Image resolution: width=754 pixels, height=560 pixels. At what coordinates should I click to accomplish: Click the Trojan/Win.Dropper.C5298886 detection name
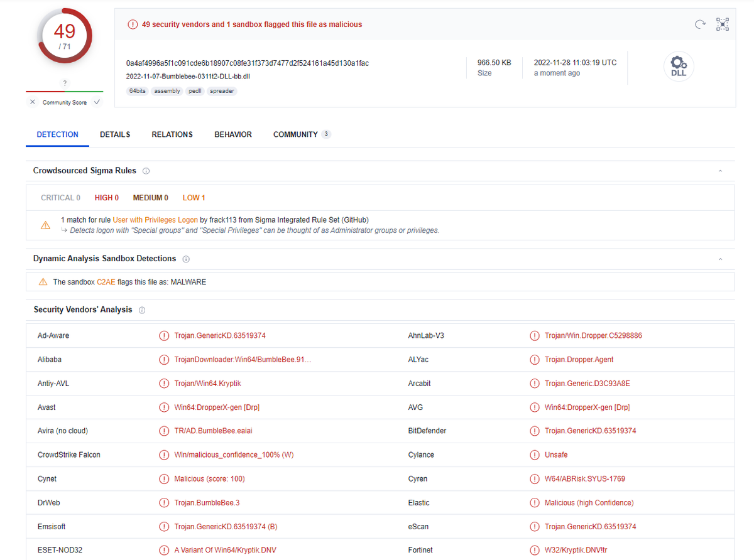(x=593, y=336)
